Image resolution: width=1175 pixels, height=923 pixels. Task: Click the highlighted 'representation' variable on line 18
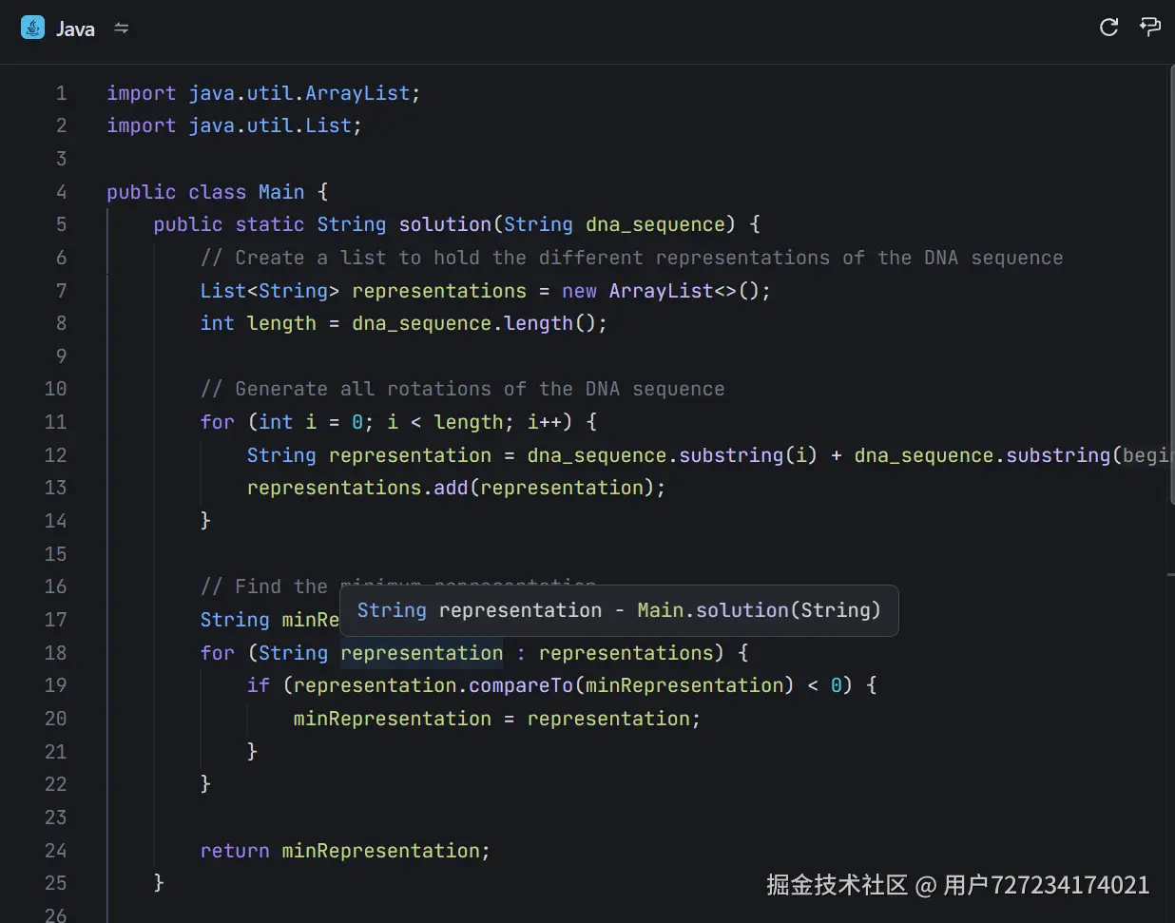click(421, 653)
